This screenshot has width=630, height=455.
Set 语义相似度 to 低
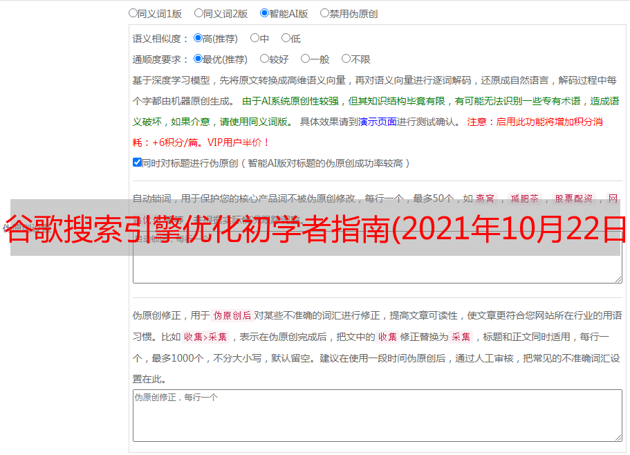286,38
